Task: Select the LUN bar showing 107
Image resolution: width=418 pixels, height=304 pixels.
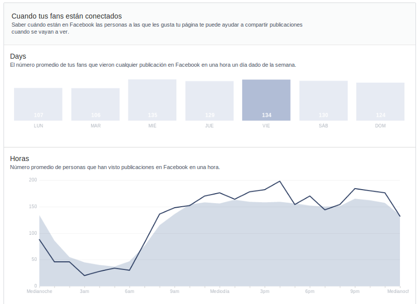Action: click(38, 104)
